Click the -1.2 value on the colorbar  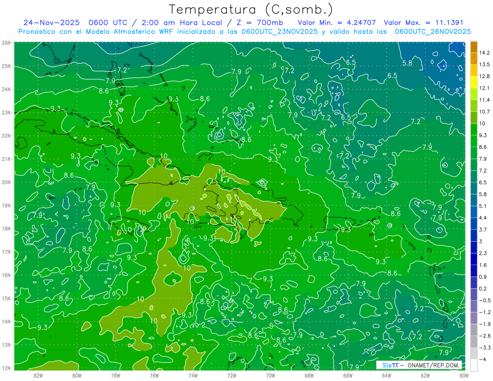(x=484, y=312)
